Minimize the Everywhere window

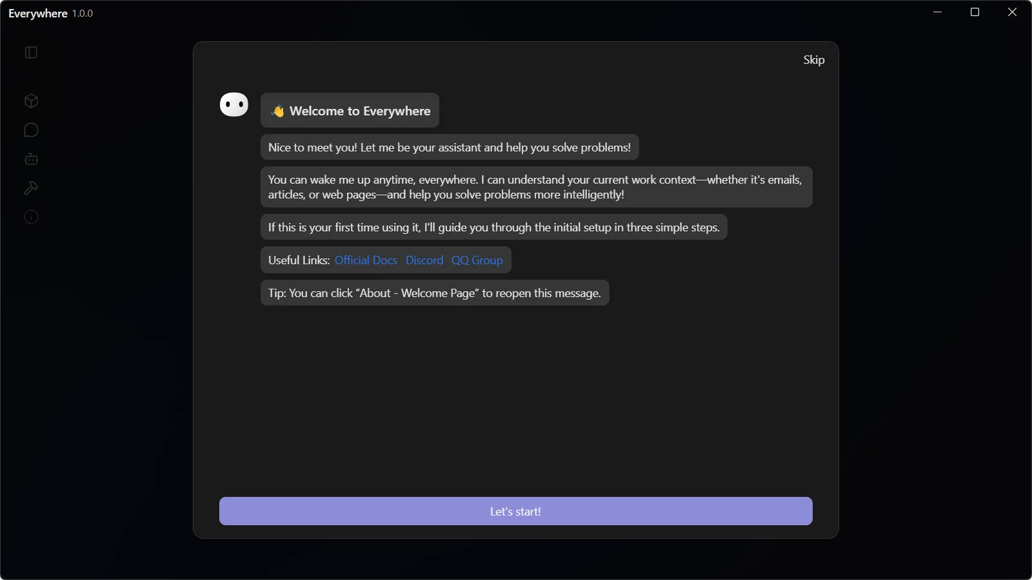938,12
